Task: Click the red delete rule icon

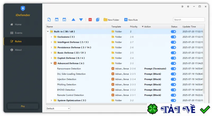Action: click(x=90, y=20)
